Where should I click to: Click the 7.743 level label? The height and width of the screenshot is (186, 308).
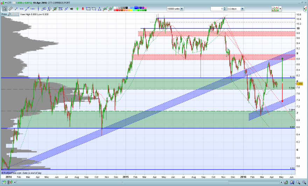[x=292, y=88]
